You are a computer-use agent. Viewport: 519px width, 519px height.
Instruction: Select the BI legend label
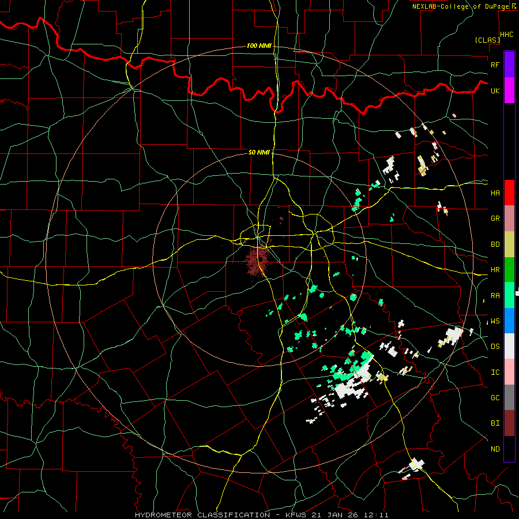(x=495, y=423)
